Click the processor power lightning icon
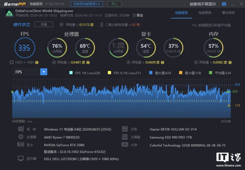245x170 pixels. (54, 62)
